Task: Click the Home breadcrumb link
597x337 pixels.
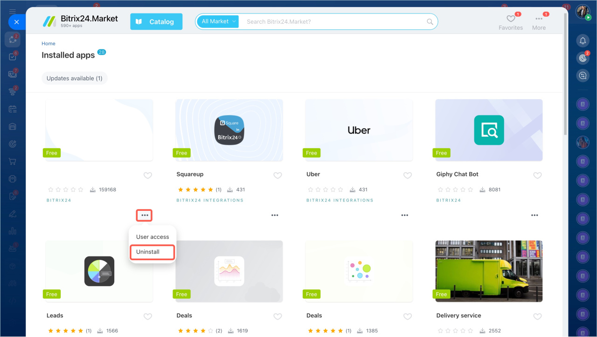Action: [49, 44]
